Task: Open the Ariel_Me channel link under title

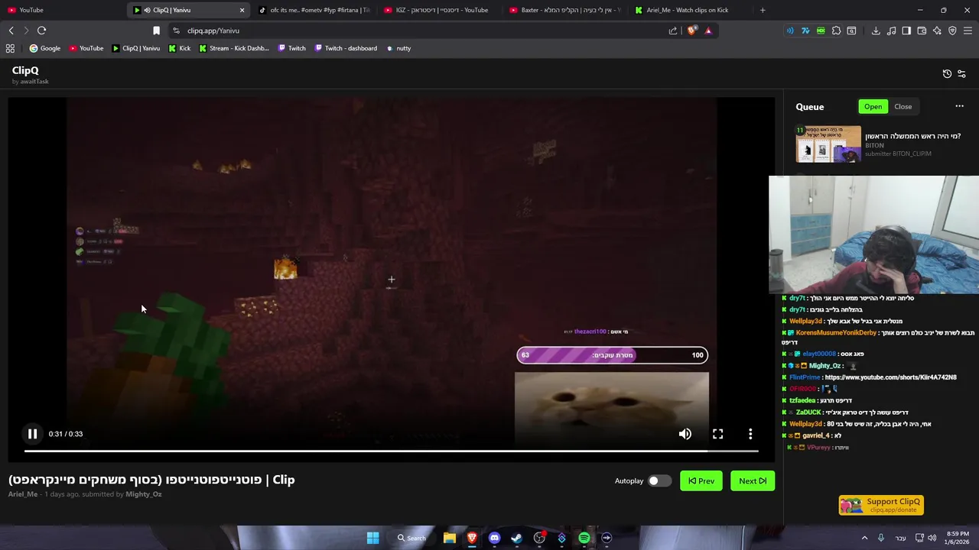Action: coord(23,494)
